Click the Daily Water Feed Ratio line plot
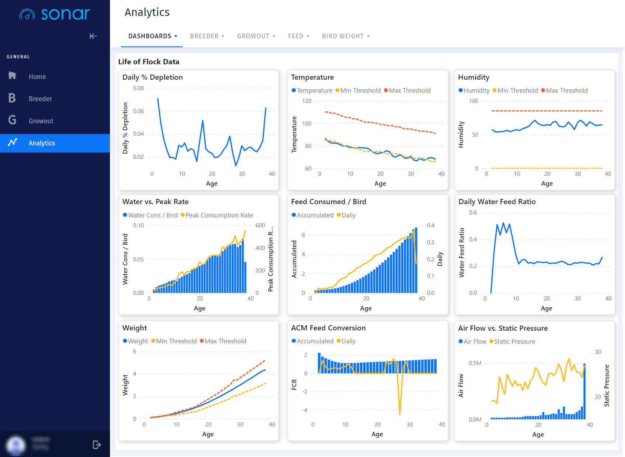Screen dimensions: 625x457 pos(546,258)
